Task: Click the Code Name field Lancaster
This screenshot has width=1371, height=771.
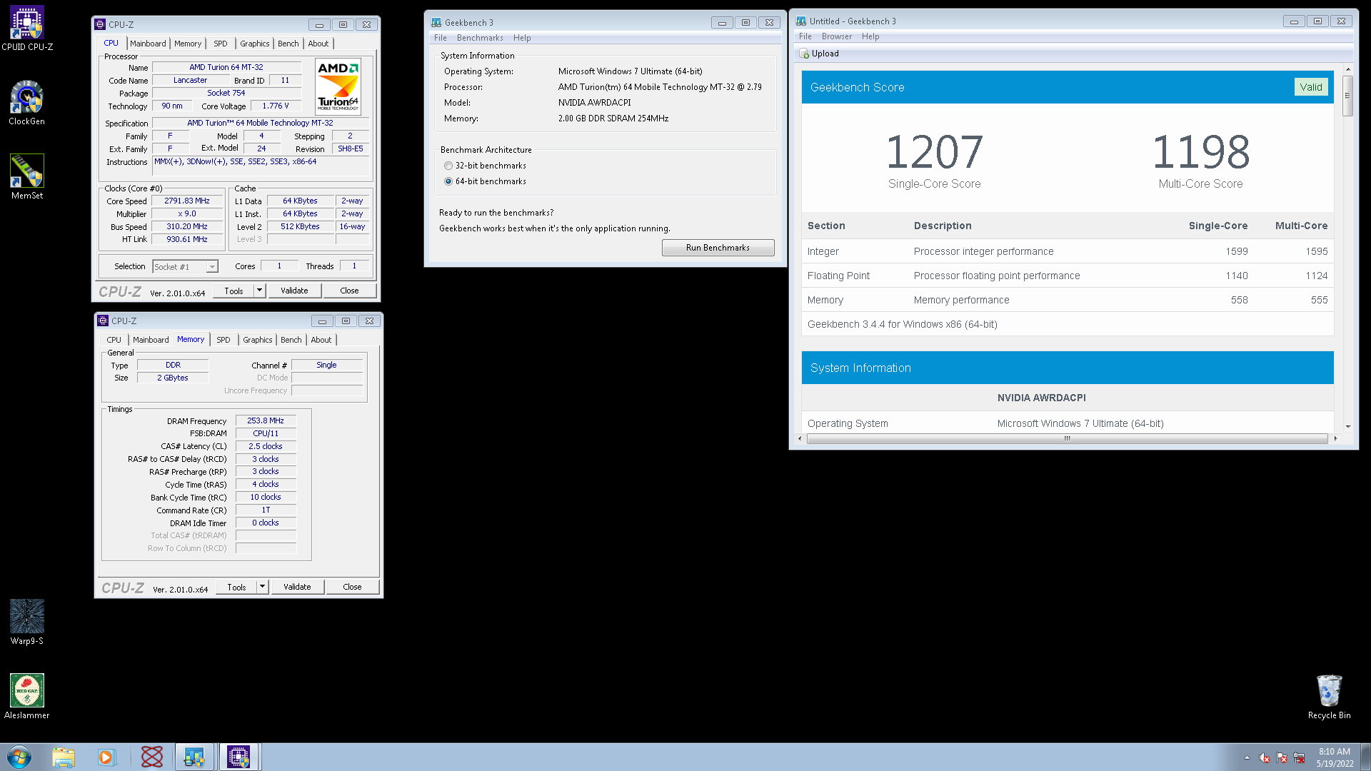Action: pos(190,81)
